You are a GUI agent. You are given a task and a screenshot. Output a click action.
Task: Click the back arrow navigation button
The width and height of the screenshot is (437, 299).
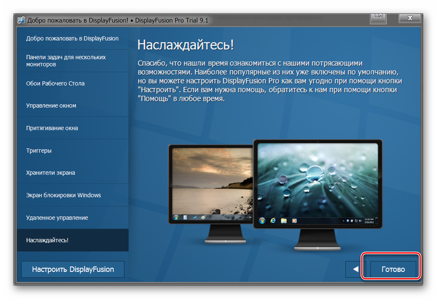355,269
